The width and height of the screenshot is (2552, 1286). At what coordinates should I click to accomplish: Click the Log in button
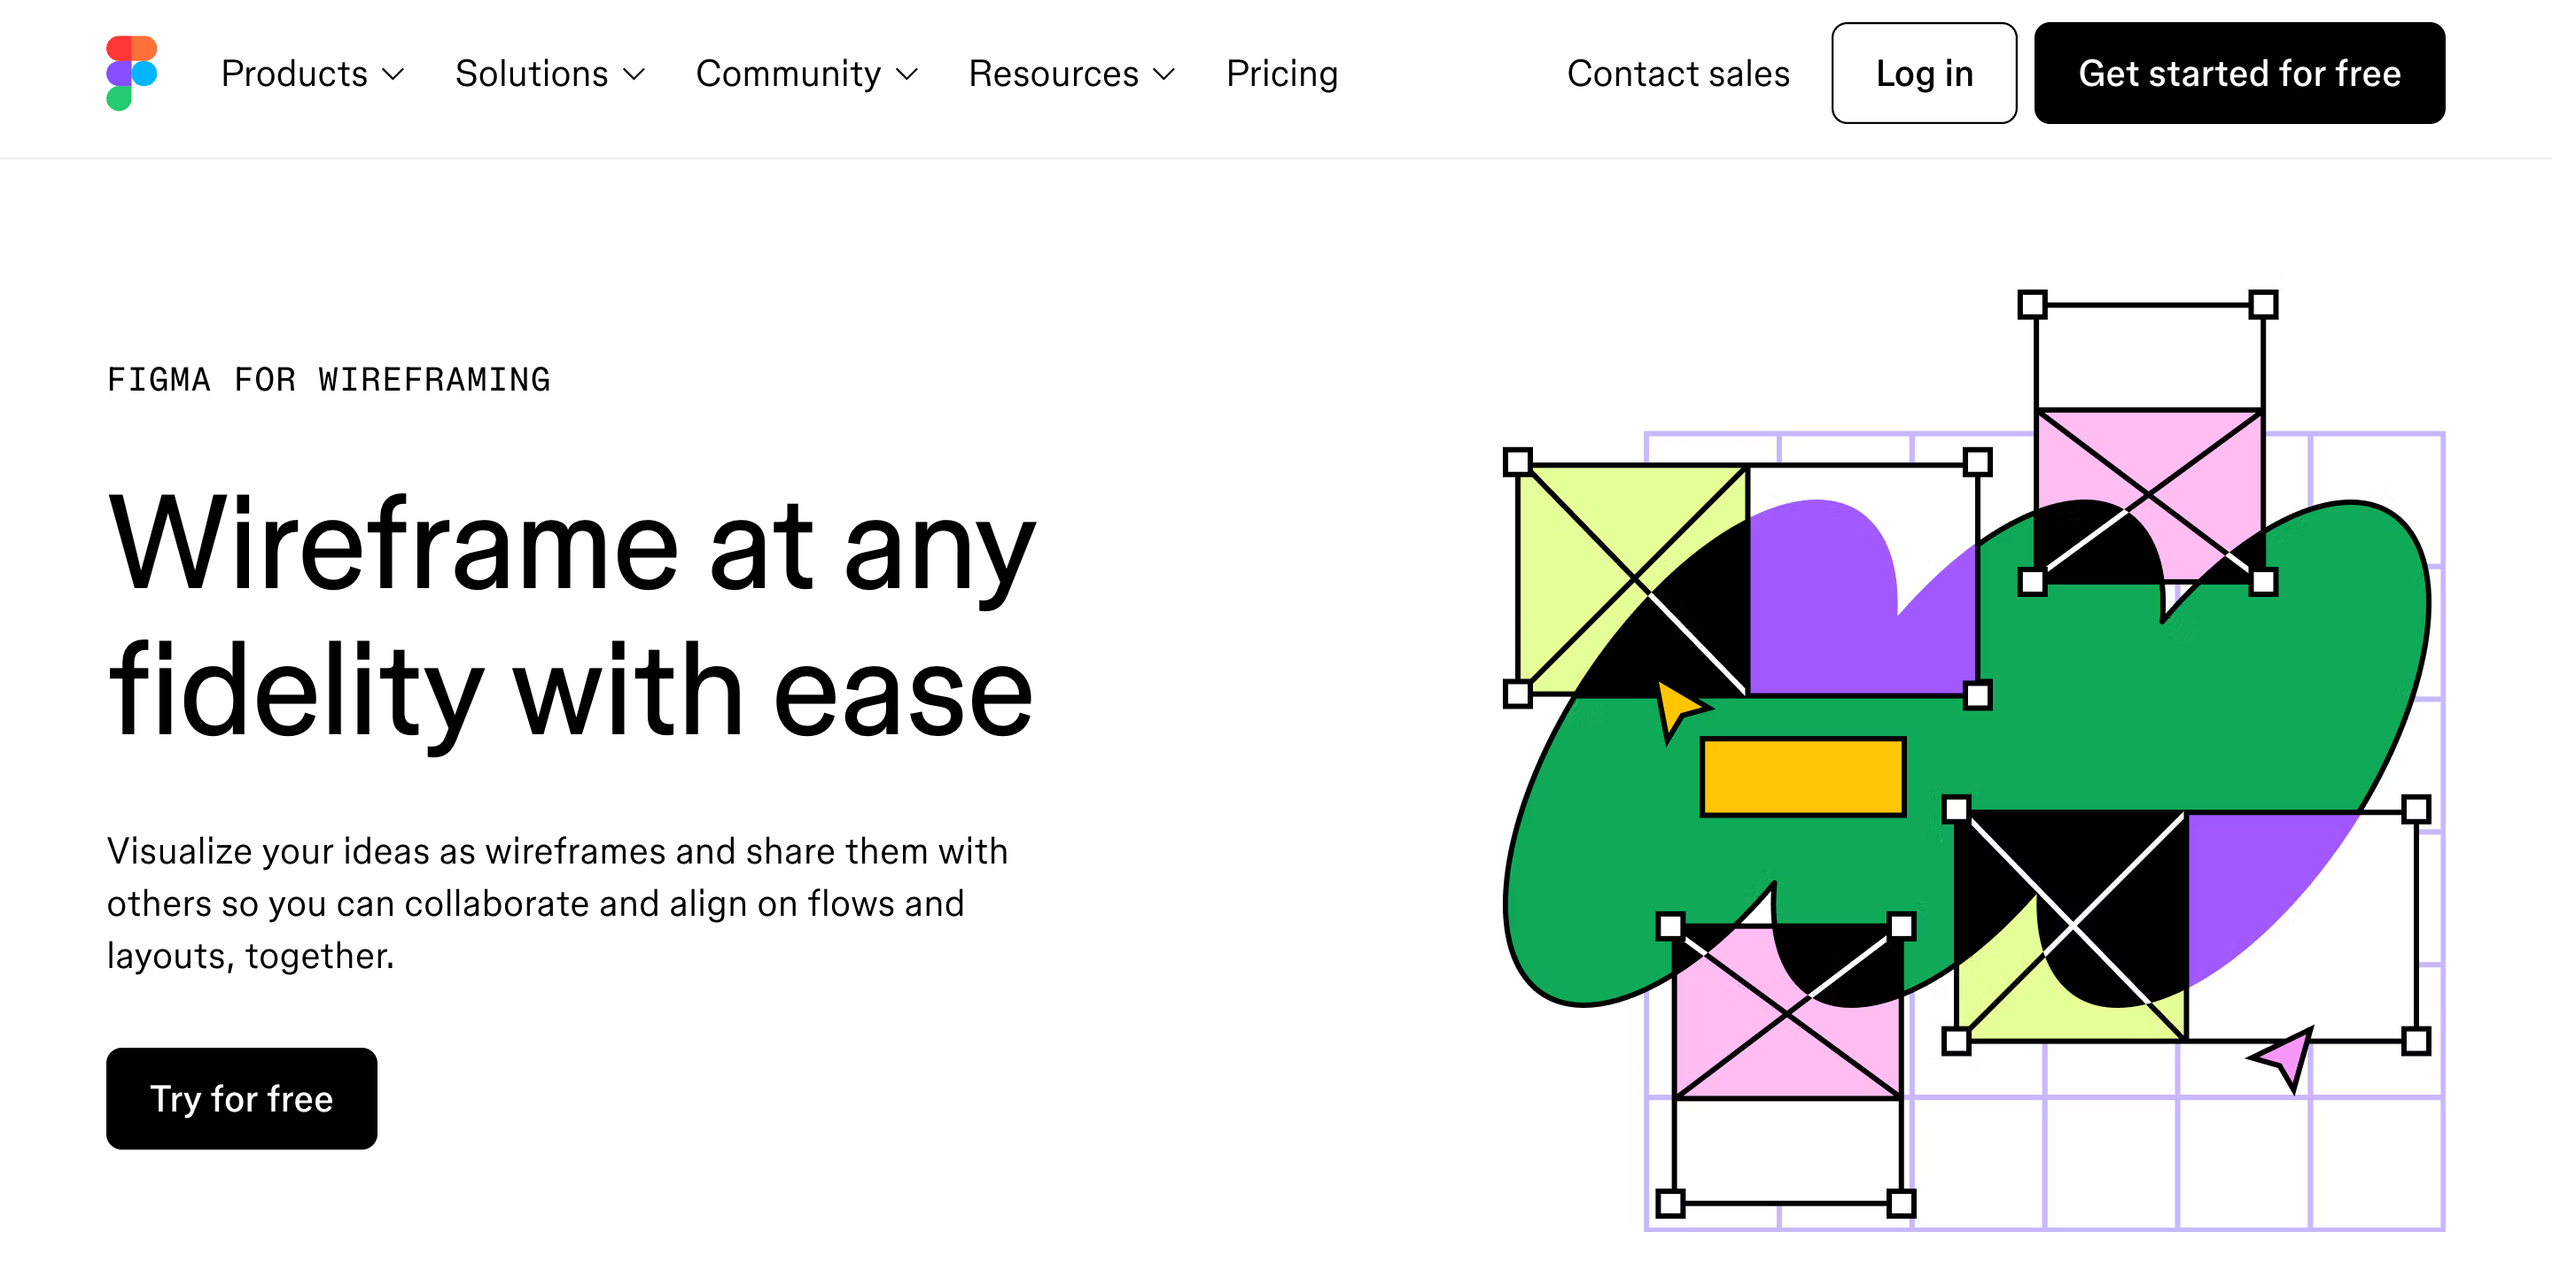pyautogui.click(x=1923, y=73)
